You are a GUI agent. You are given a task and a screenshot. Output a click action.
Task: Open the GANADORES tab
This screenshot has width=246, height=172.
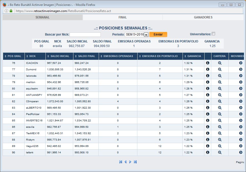[203, 17]
